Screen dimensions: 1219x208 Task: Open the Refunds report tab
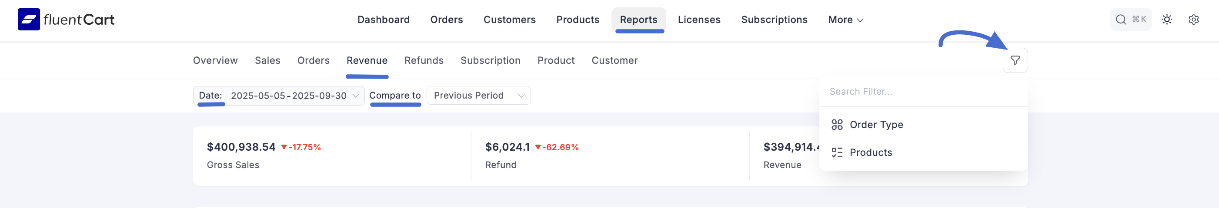pyautogui.click(x=424, y=60)
